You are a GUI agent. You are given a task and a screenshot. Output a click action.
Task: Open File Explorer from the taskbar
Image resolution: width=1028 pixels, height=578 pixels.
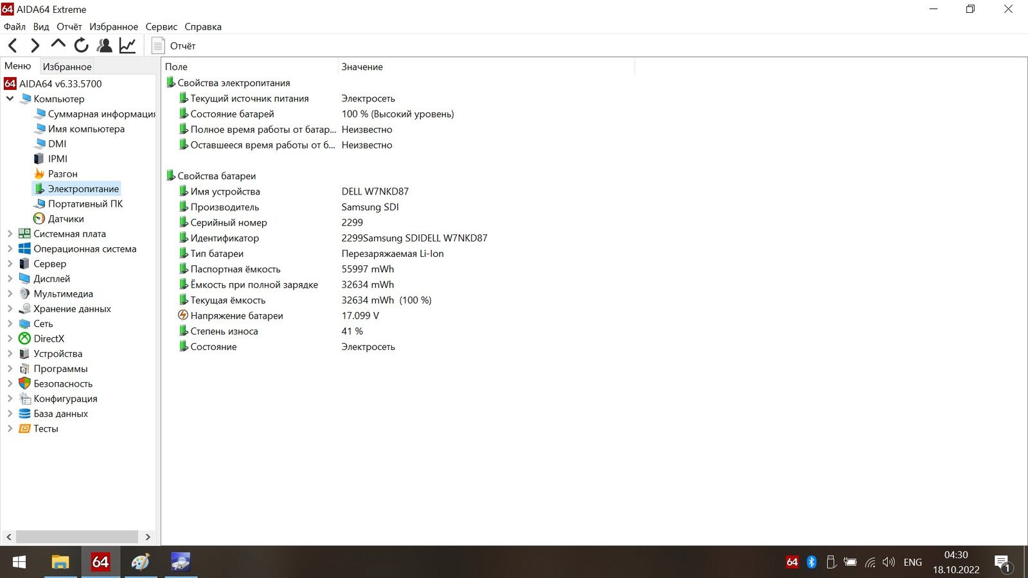[60, 562]
